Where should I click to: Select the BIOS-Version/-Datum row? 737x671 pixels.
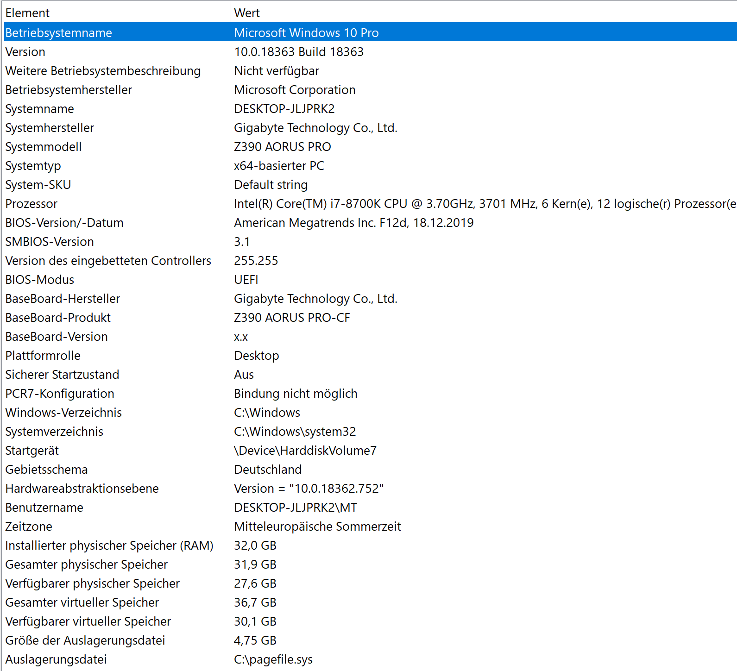click(370, 223)
